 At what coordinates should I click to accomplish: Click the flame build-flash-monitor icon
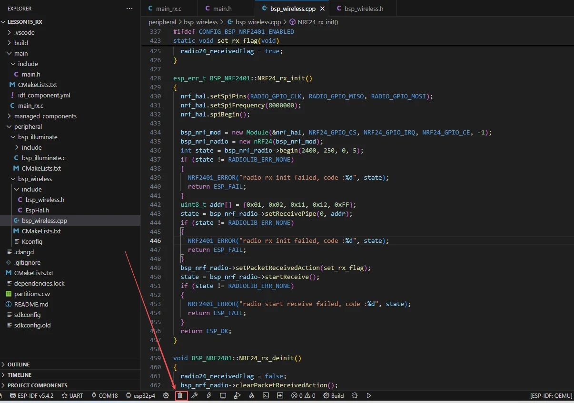(x=251, y=395)
